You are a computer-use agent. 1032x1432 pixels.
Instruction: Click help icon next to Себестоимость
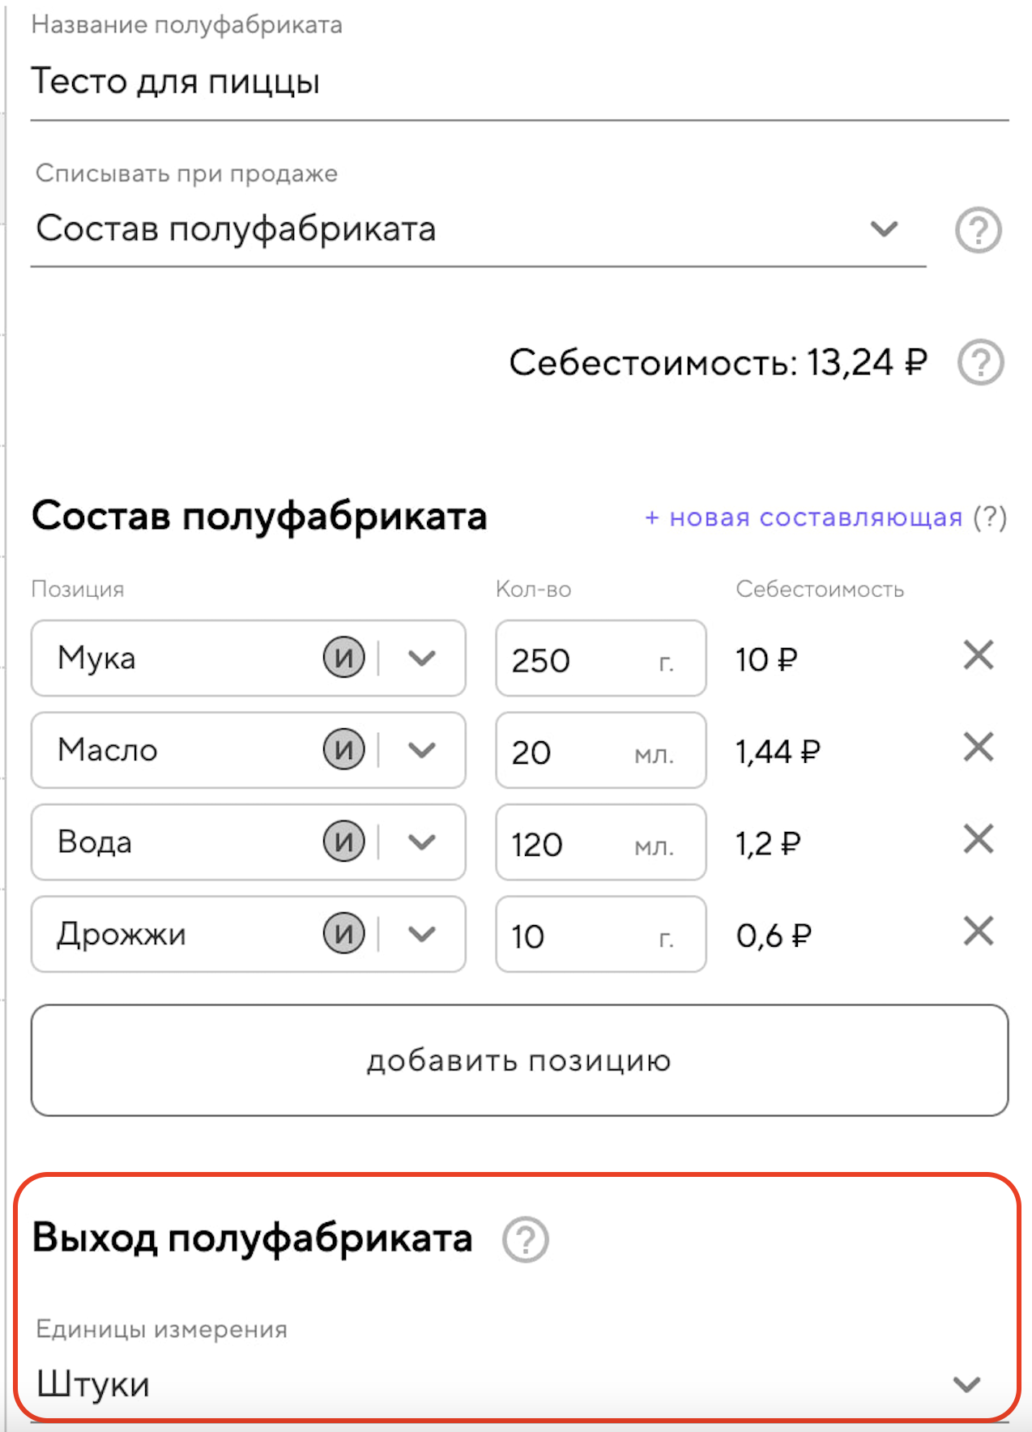point(980,362)
